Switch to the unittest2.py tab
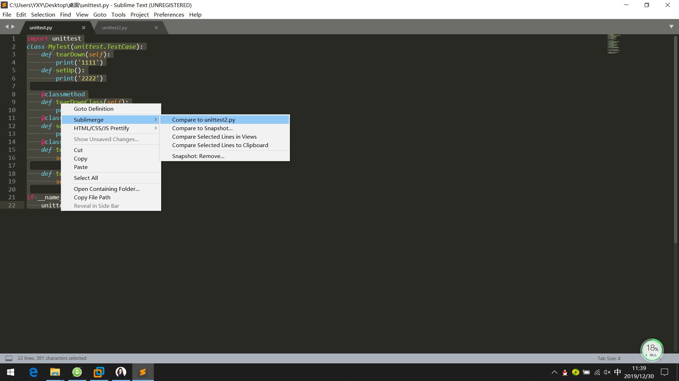This screenshot has width=679, height=381. pos(115,27)
